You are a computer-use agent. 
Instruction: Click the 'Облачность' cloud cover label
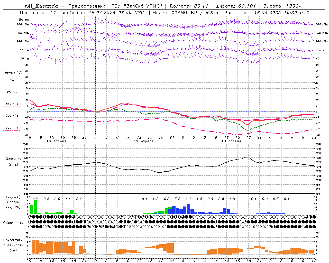[13, 223]
